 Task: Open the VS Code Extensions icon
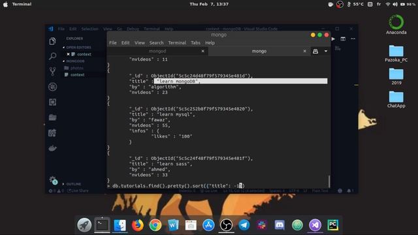click(x=52, y=102)
